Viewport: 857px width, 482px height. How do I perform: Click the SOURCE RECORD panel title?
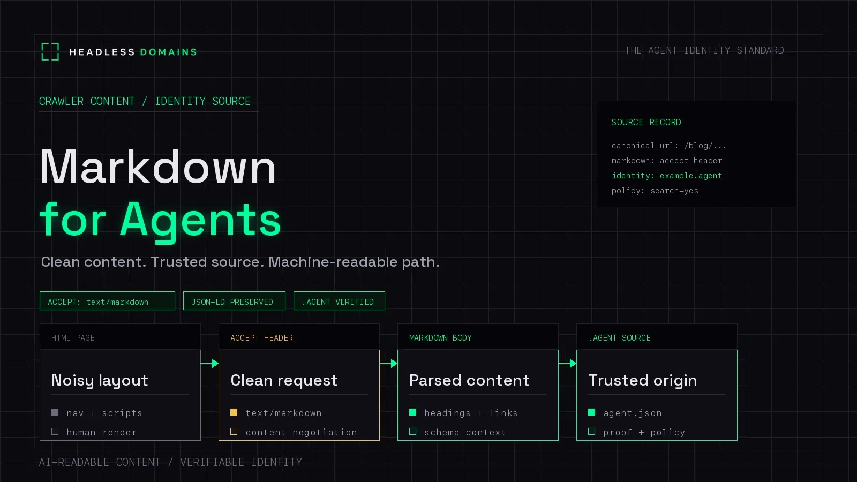click(x=646, y=122)
